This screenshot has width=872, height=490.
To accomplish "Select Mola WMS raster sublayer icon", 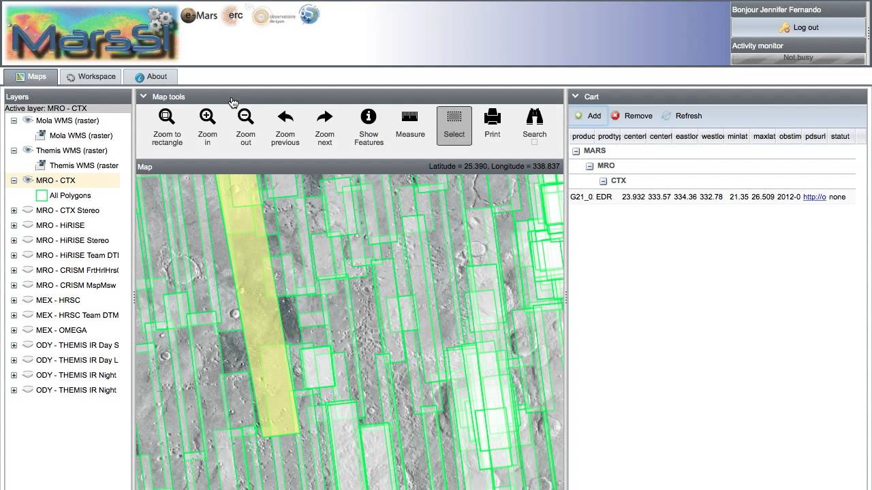I will (41, 135).
